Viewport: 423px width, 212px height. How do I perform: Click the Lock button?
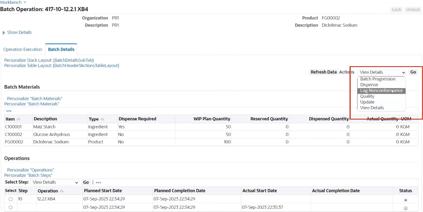(397, 9)
